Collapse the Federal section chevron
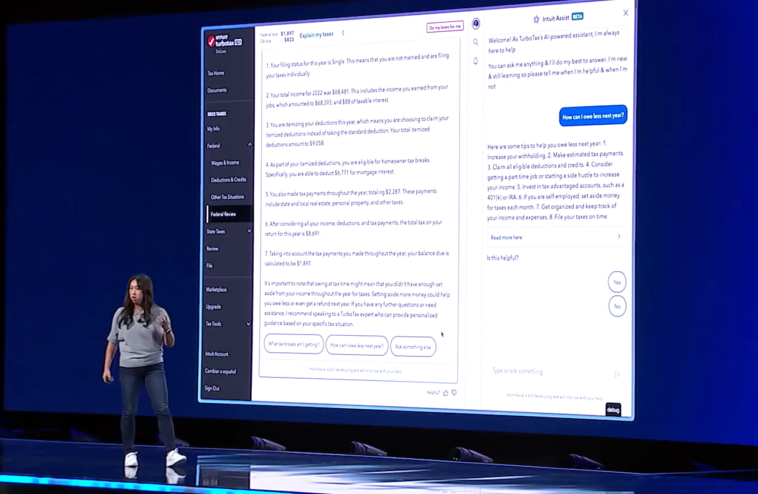 tap(250, 145)
